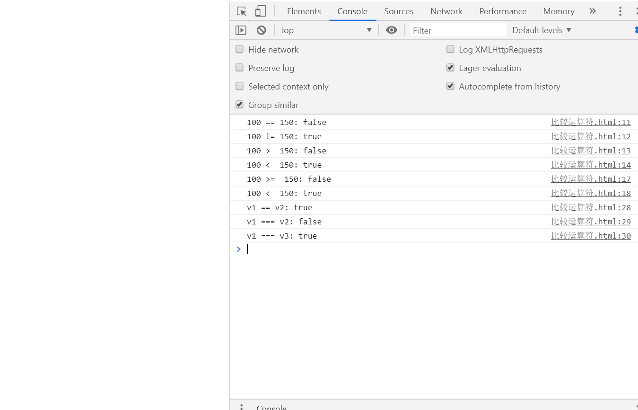
Task: Select log message '100 == 150: false'
Action: 287,122
